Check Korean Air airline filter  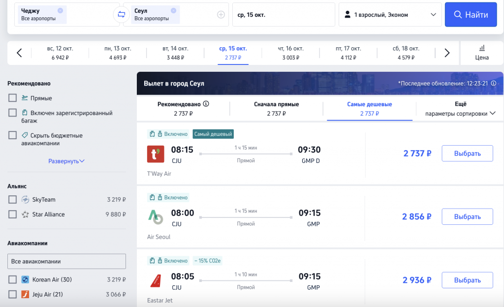[x=12, y=279]
